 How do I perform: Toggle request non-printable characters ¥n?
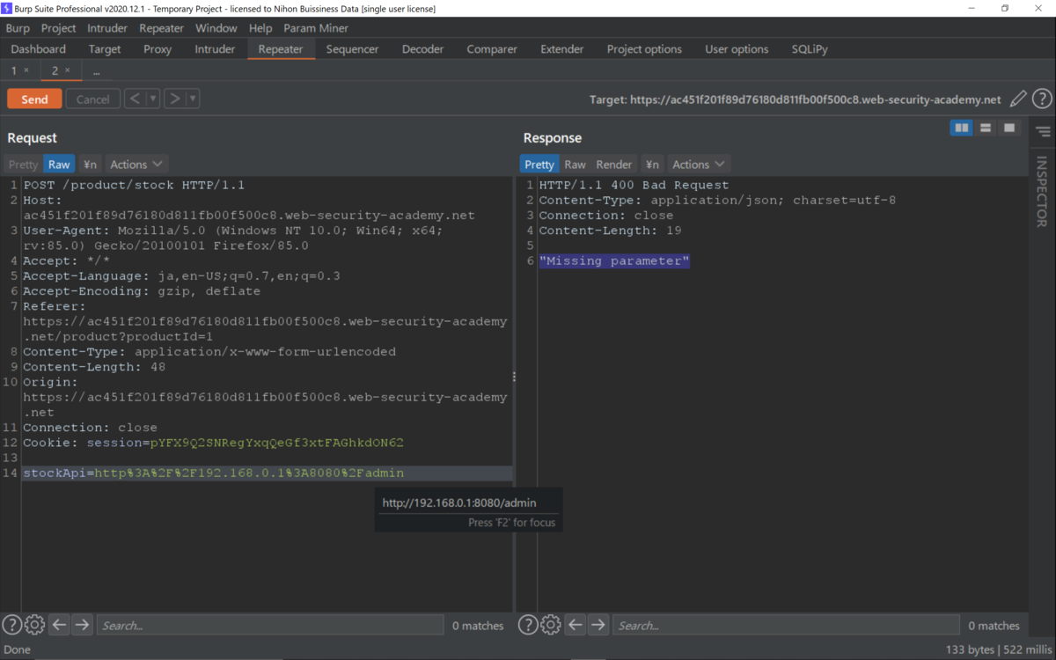click(90, 165)
